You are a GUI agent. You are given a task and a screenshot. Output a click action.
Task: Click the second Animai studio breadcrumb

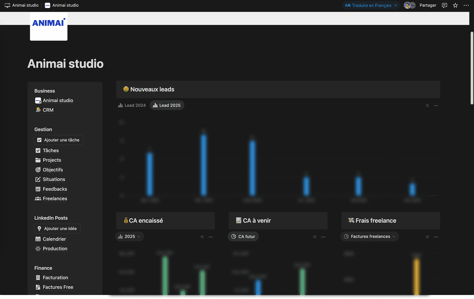tap(62, 5)
